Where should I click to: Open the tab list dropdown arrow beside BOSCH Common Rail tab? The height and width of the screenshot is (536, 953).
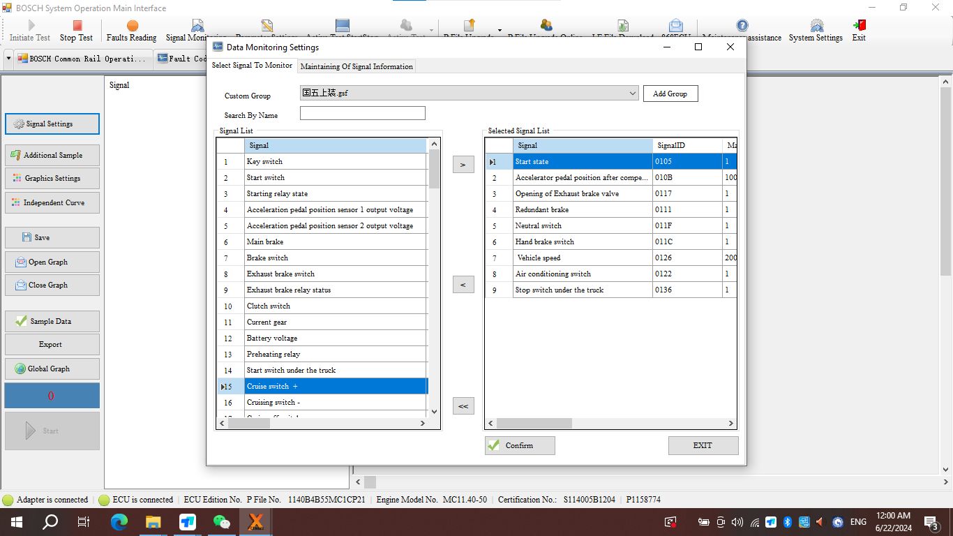[8, 59]
